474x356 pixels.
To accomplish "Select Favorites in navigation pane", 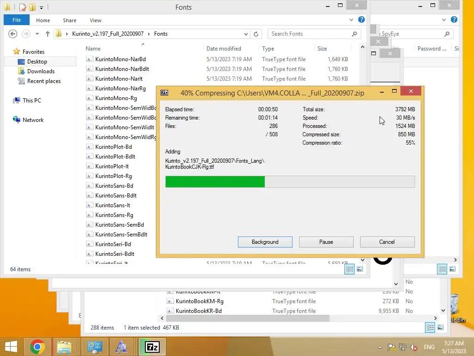I will pyautogui.click(x=33, y=52).
